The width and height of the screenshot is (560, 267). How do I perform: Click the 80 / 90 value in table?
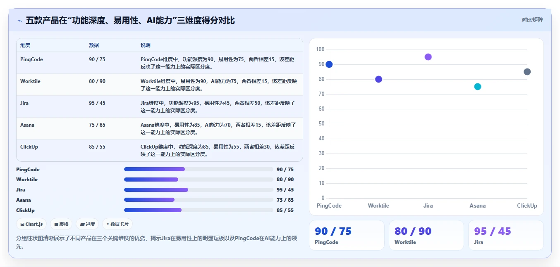tap(97, 81)
